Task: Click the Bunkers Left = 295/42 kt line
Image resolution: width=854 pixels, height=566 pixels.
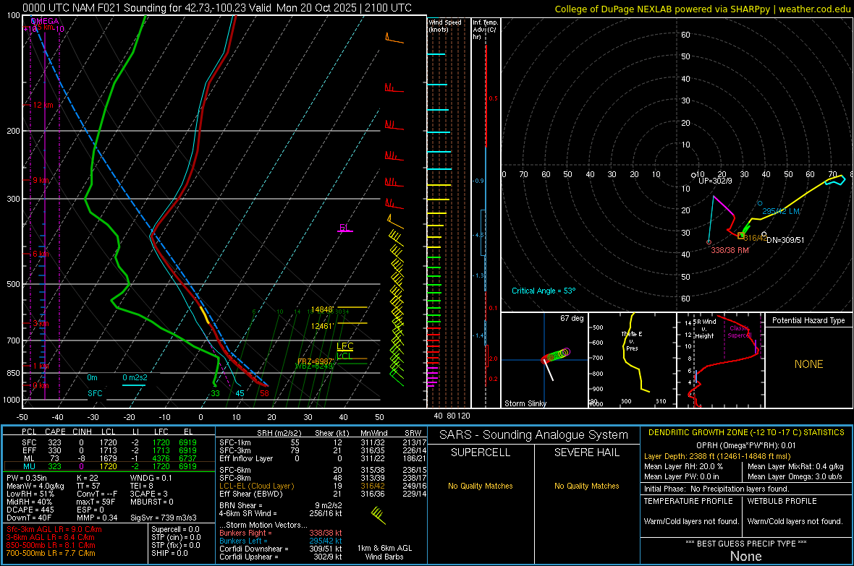Action: (x=281, y=541)
